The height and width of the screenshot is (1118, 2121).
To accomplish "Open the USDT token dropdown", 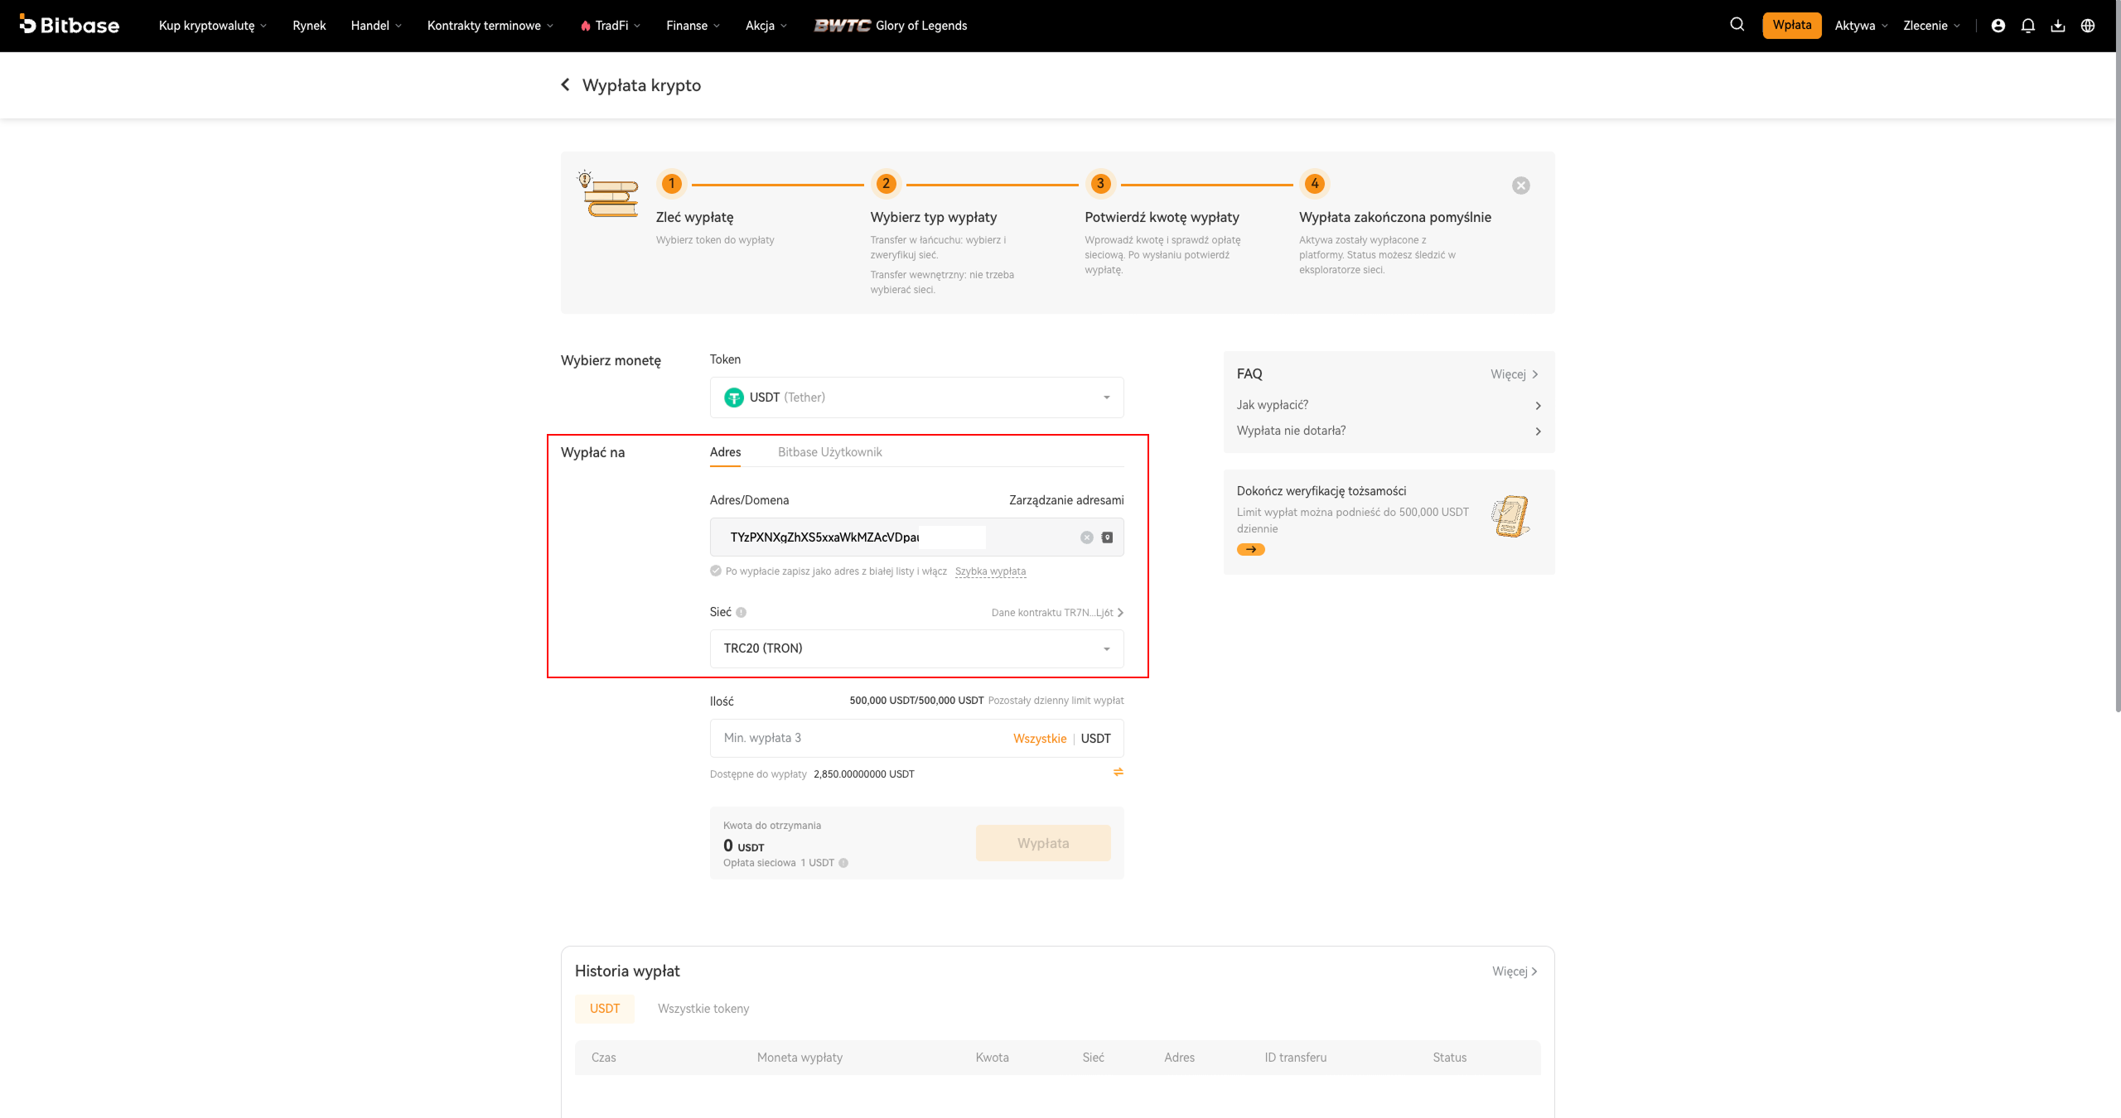I will [x=916, y=398].
